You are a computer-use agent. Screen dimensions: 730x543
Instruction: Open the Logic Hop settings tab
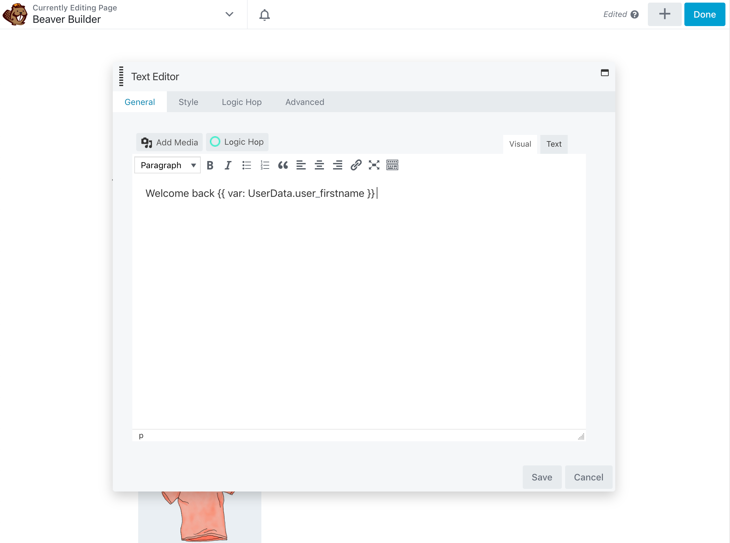click(241, 102)
